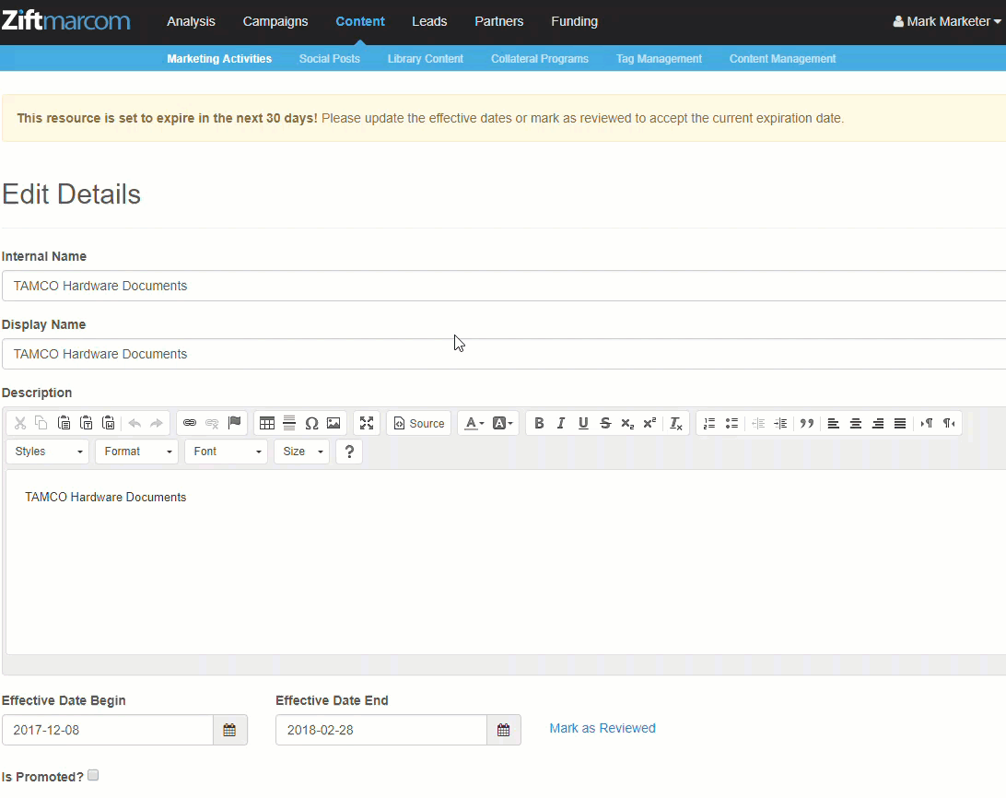Open the Partners menu
The height and width of the screenshot is (798, 1006).
(x=499, y=21)
